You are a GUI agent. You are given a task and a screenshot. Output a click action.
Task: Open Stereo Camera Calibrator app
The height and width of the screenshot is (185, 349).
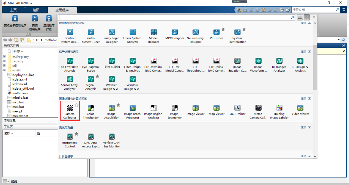(258, 112)
